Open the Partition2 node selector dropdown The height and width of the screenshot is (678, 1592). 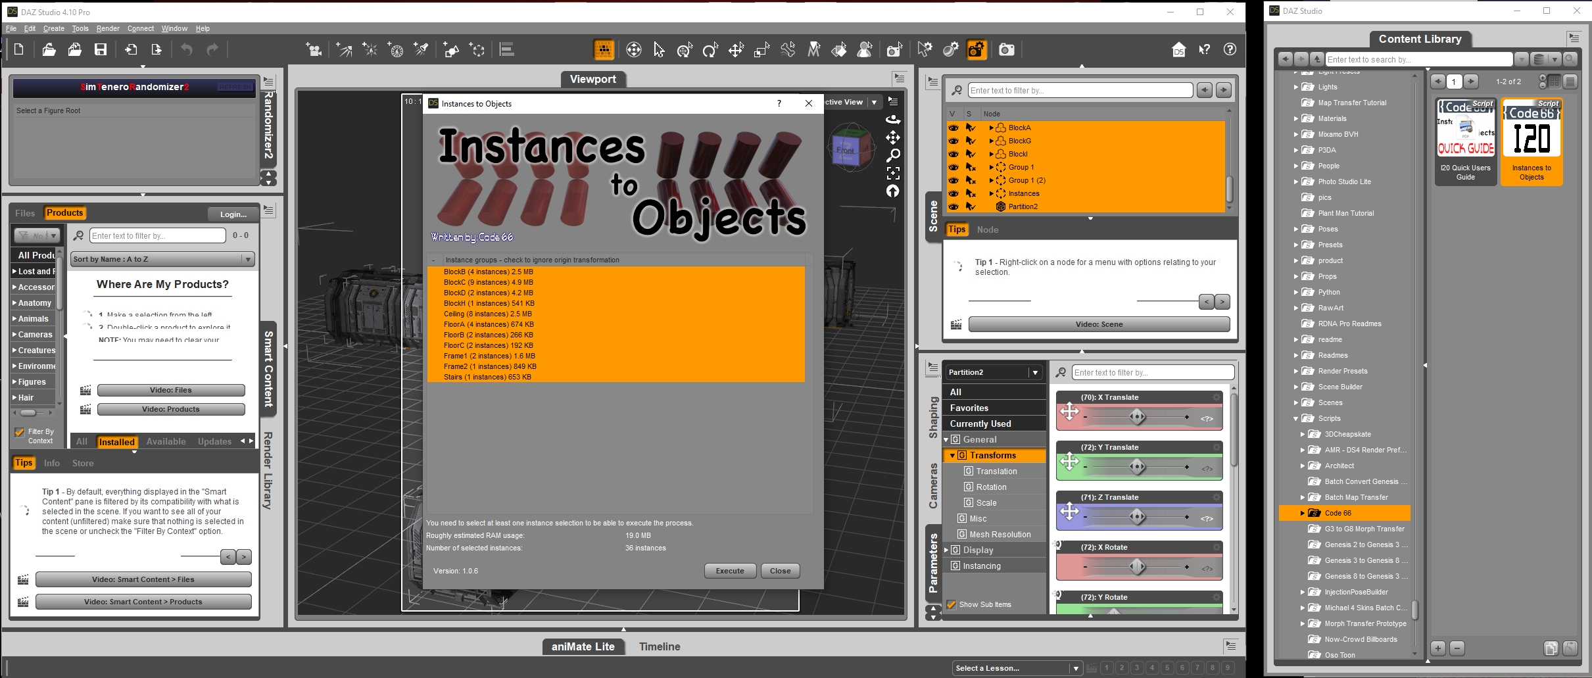994,372
